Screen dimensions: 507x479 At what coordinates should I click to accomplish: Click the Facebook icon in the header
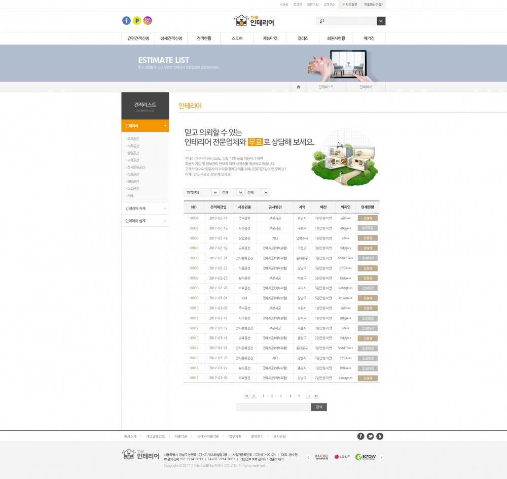coord(127,21)
